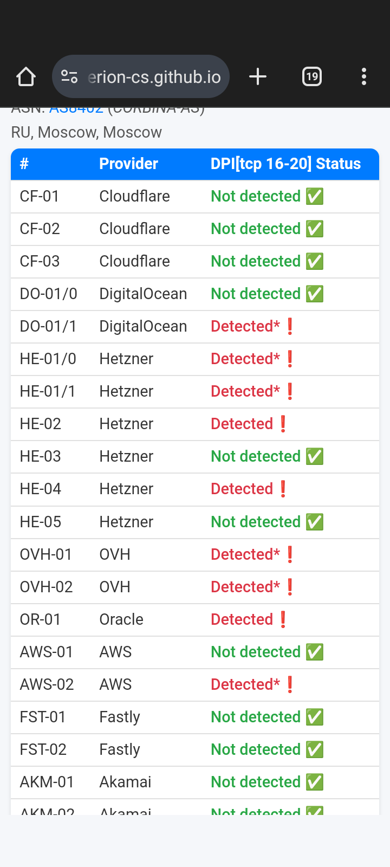
Task: Tap the green checkmark in AWS-01 row
Action: pos(315,652)
